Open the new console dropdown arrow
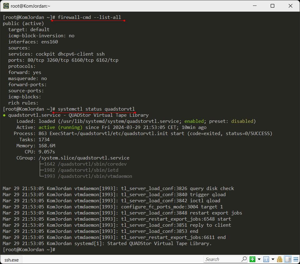The width and height of the screenshot is (300, 264). (259, 259)
